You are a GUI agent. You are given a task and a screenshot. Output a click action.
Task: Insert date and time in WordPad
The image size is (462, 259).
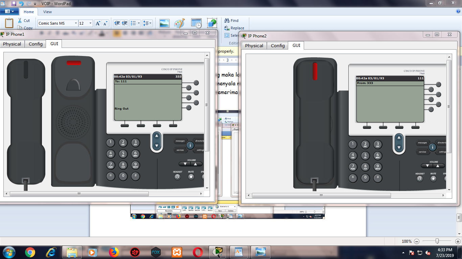196,23
